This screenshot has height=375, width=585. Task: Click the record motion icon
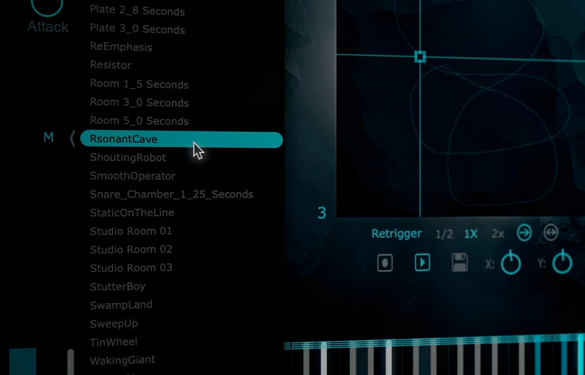385,263
